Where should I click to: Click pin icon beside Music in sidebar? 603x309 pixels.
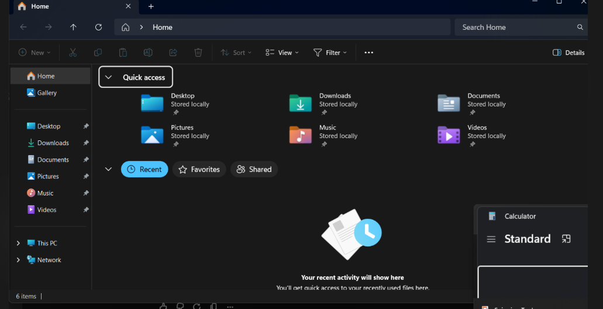pos(86,193)
